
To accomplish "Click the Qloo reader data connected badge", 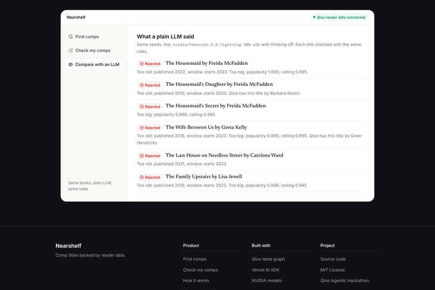I will [x=339, y=17].
